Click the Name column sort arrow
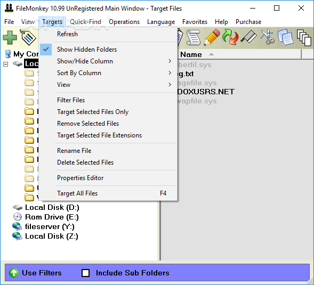This screenshot has width=314, height=285. tap(211, 54)
